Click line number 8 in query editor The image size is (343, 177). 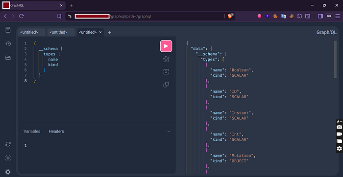tap(25, 81)
